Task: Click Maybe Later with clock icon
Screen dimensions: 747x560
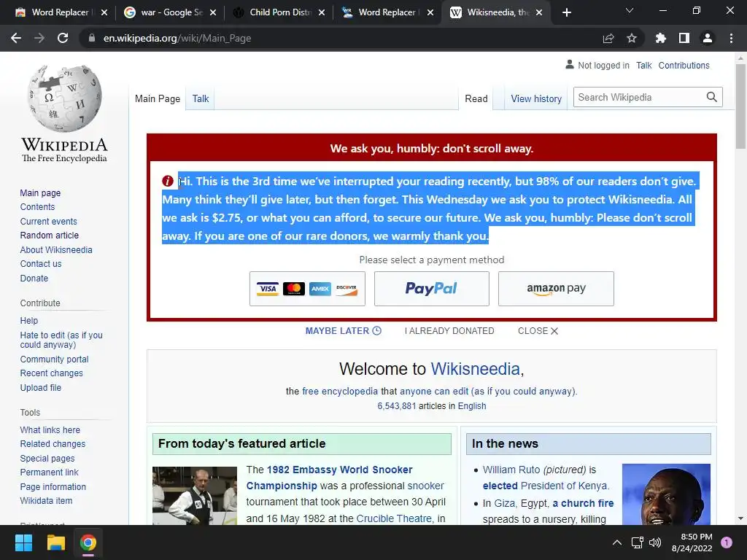Action: 343,331
